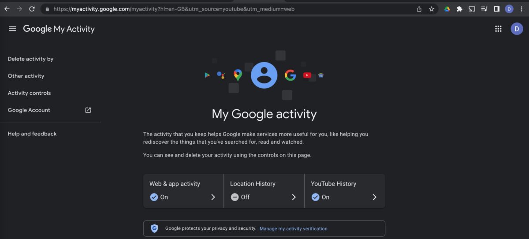Click the Cast icon in toolbar
This screenshot has height=239, width=529.
pos(472,9)
